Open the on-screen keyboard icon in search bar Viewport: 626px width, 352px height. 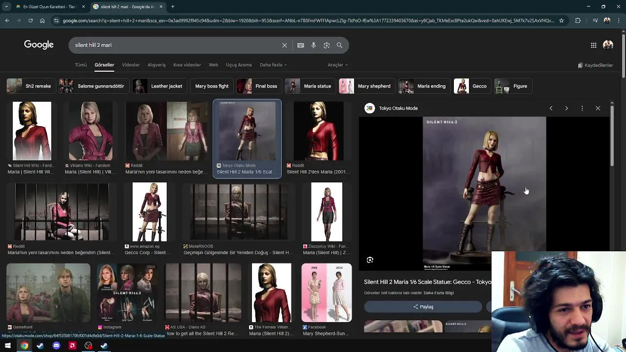click(x=301, y=45)
